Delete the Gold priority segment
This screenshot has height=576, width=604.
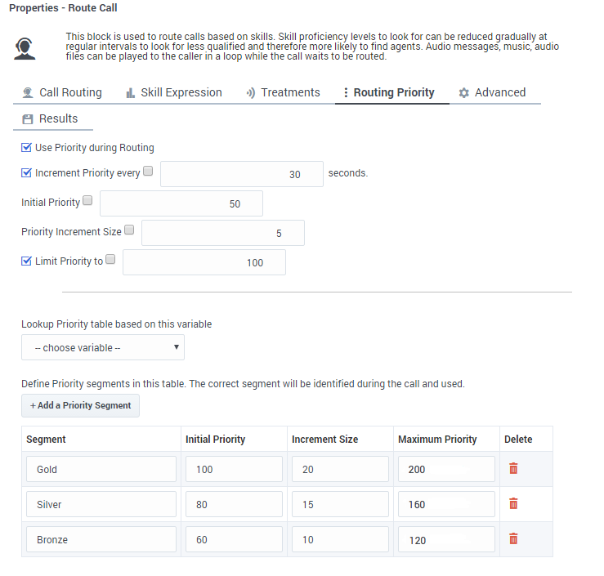[513, 469]
